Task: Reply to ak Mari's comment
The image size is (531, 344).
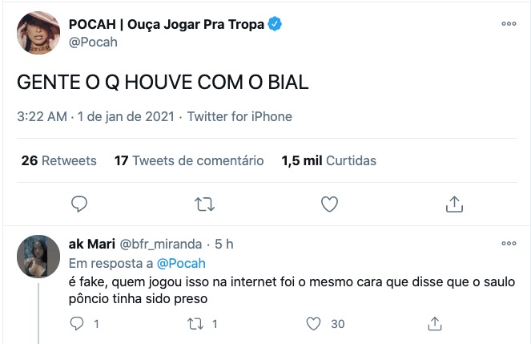Action: [78, 323]
